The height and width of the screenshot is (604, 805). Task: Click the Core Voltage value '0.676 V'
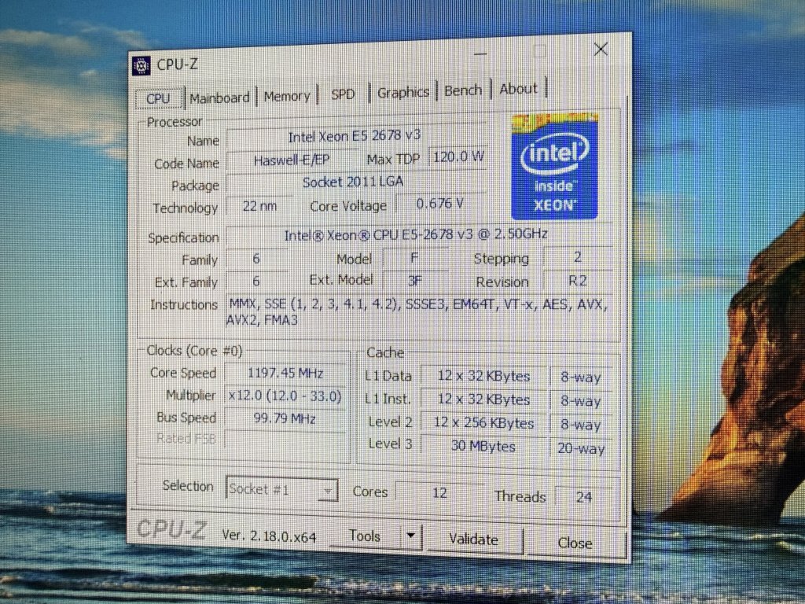click(x=440, y=204)
